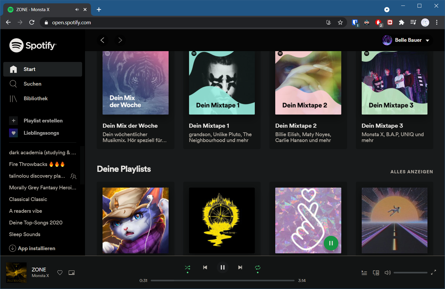Like the song ZONE with heart

pyautogui.click(x=60, y=273)
